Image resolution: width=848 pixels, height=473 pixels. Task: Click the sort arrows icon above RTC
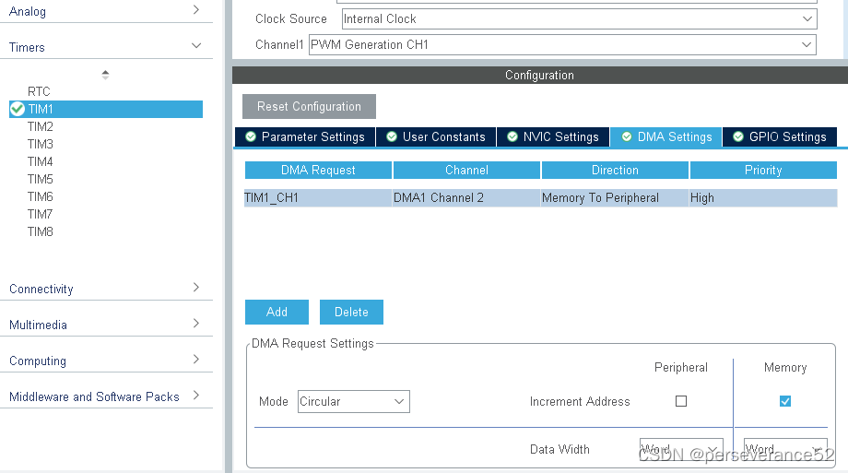coord(105,75)
